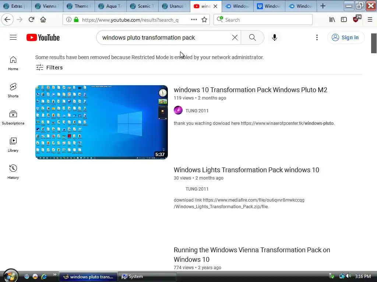
Task: Open the Firefox library icon
Action: click(332, 20)
